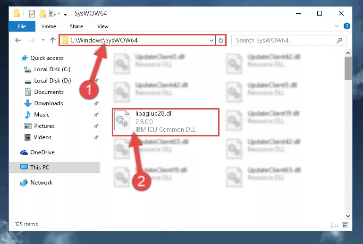Click the search magnifier icon
Viewport: 363px width, 244px height.
pyautogui.click(x=339, y=40)
